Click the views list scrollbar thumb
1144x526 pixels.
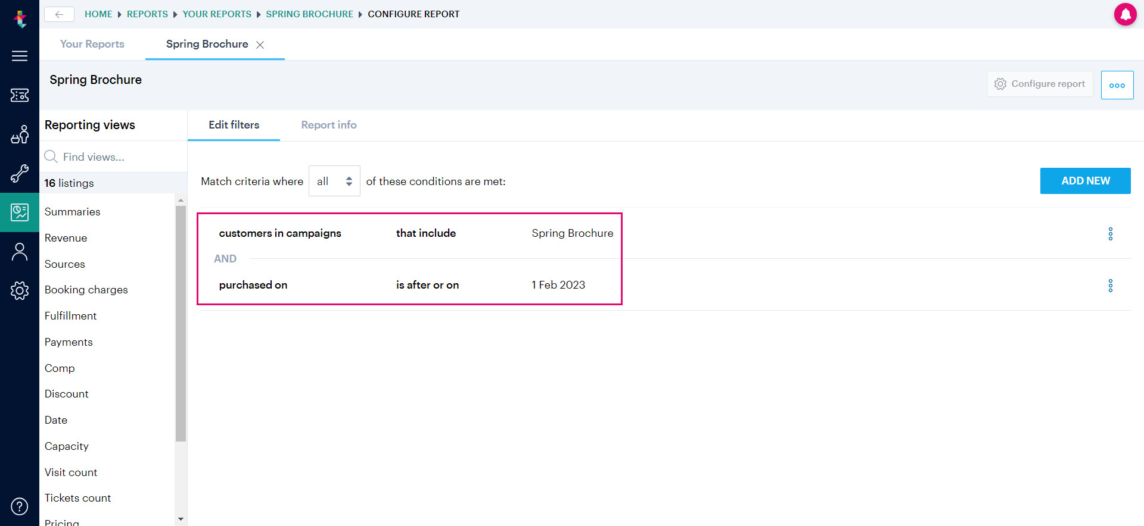[x=181, y=324]
